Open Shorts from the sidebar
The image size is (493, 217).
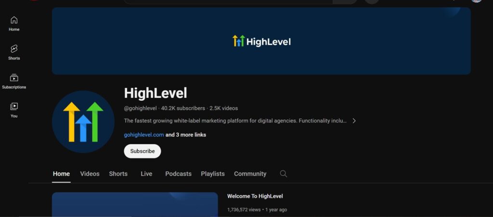[14, 53]
